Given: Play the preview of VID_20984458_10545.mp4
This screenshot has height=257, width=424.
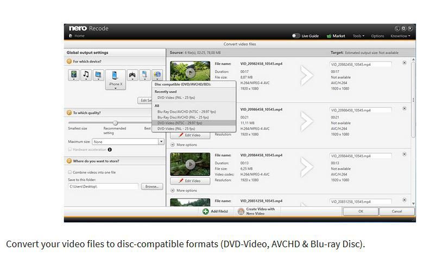Looking at the screenshot, I should (x=191, y=164).
